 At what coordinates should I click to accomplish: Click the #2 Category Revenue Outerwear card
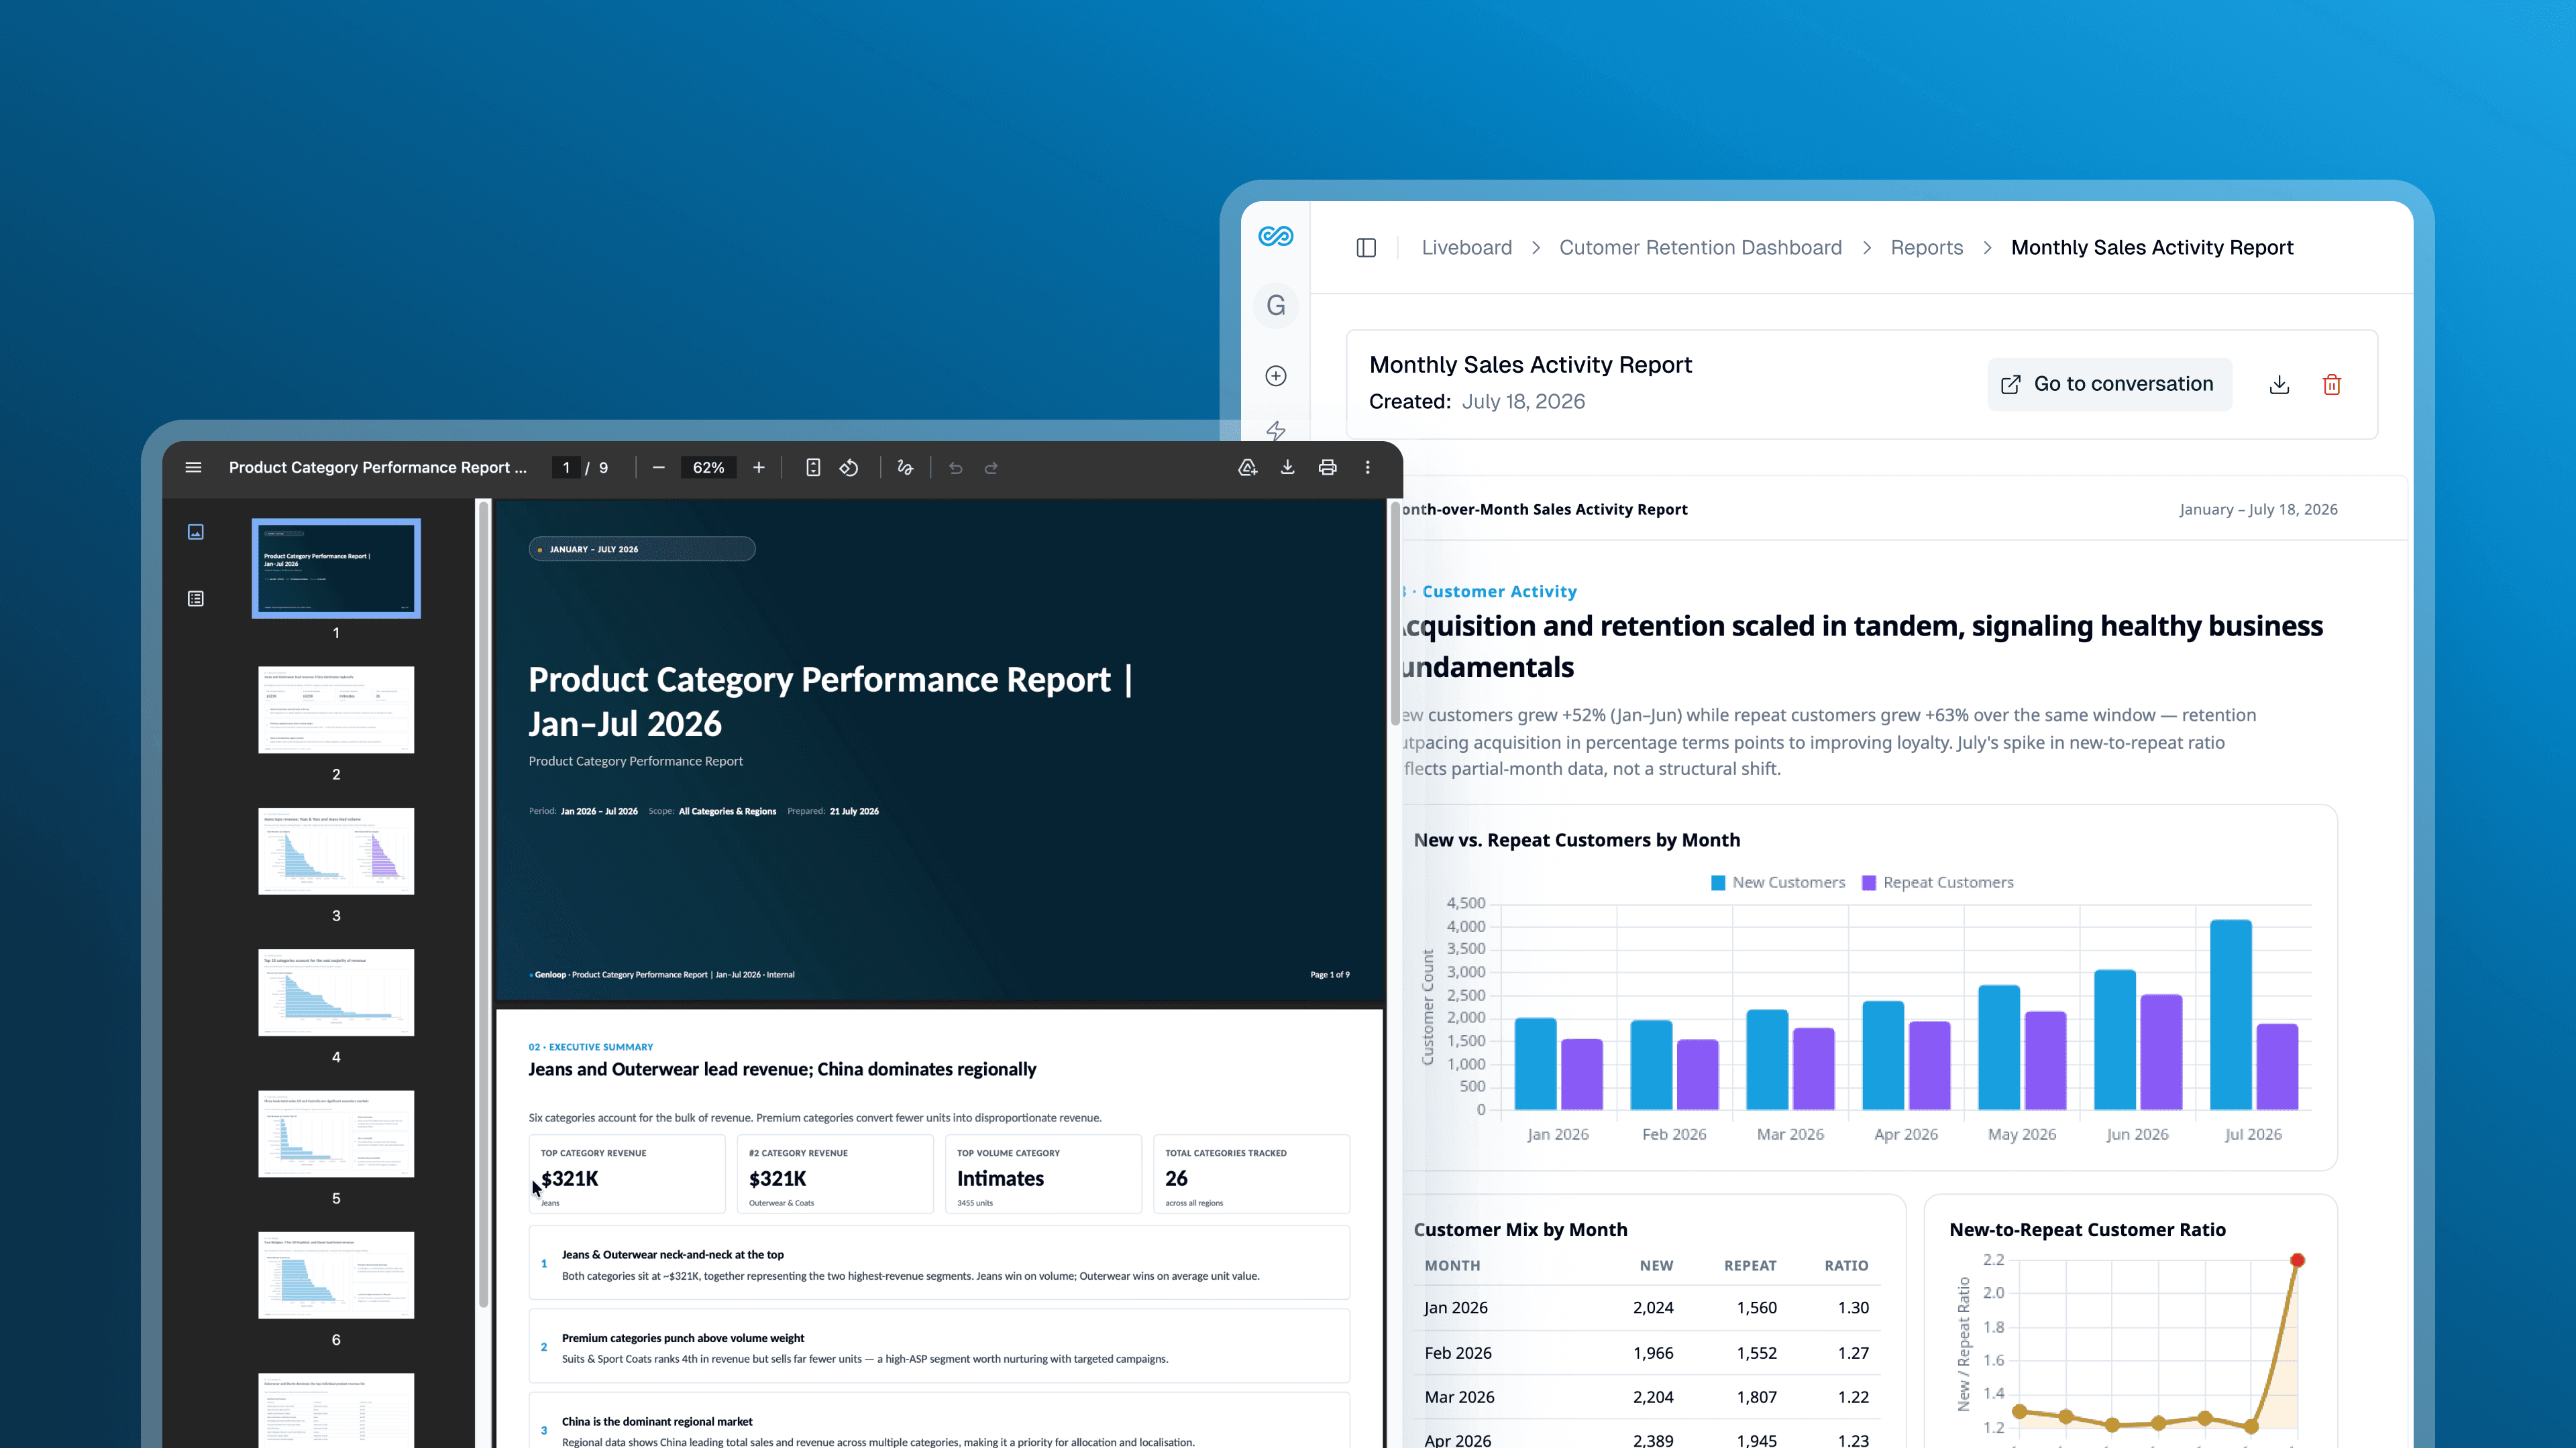835,1174
